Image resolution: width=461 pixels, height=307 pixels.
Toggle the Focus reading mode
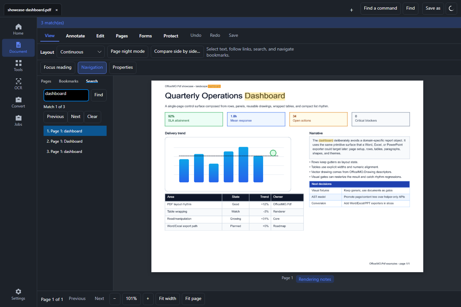[x=58, y=67]
